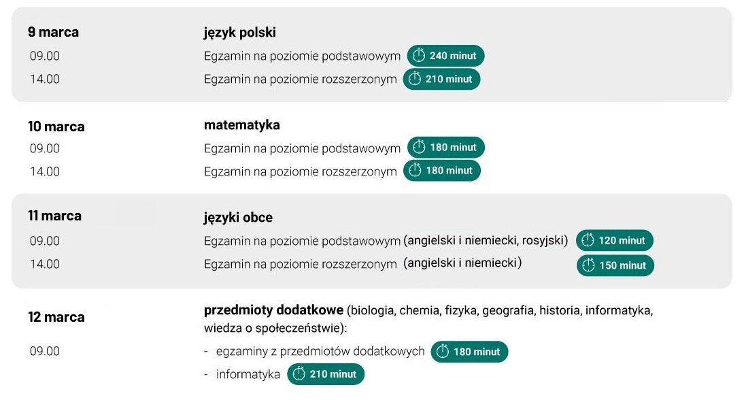
Task: Click the timer icon for matematyka poziom rozszerzony
Action: pyautogui.click(x=415, y=171)
